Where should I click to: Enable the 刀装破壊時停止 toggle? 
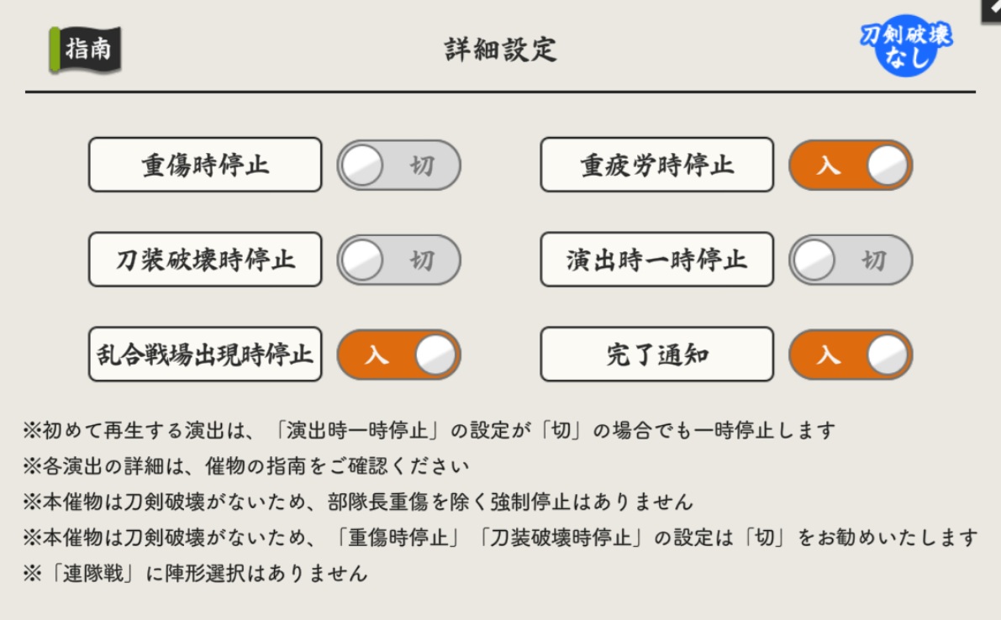click(399, 260)
